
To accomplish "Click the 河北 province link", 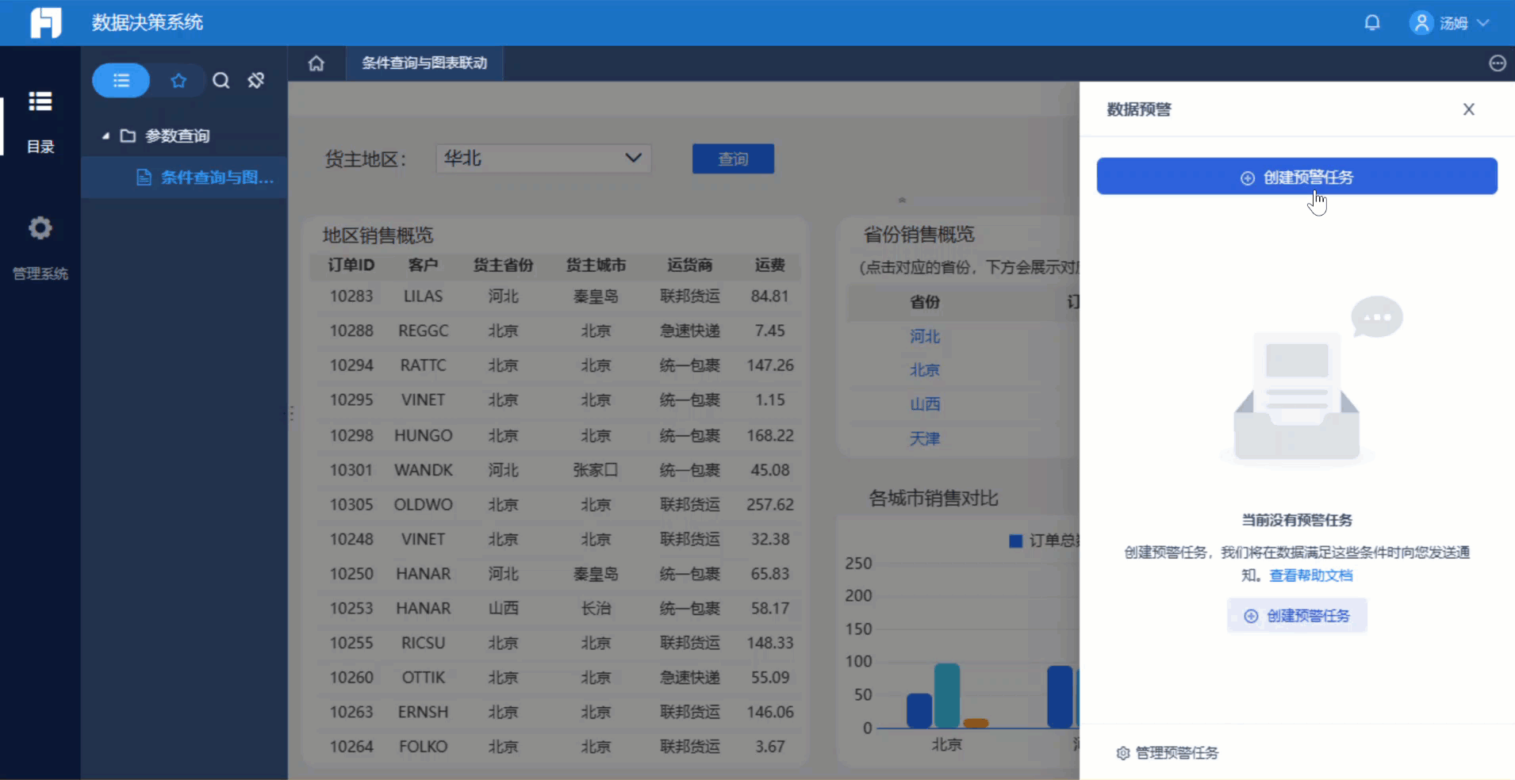I will [x=924, y=337].
